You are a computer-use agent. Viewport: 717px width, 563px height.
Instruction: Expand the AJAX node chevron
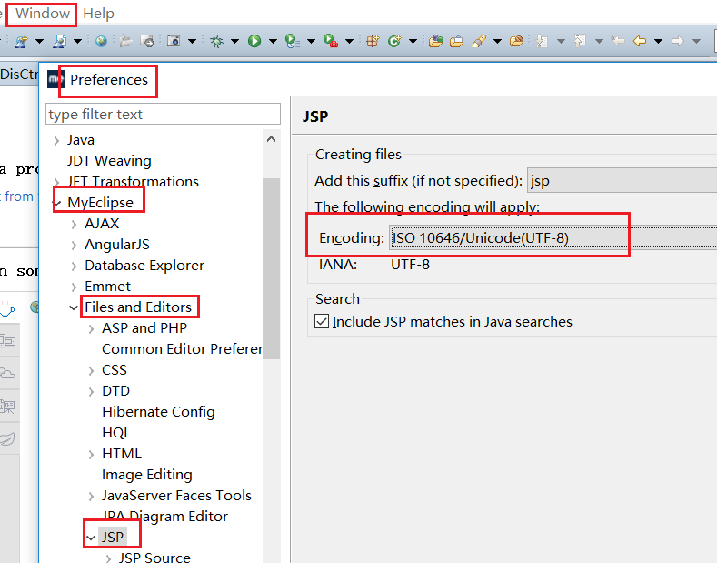click(75, 225)
